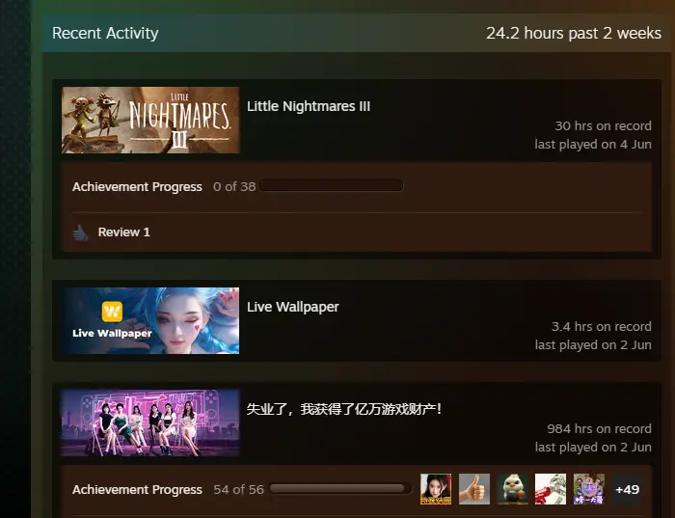
Task: Click the 30 hrs on record text
Action: 603,126
